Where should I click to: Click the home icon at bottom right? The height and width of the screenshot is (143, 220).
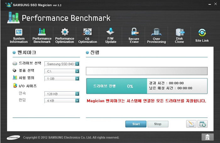pyautogui.click(x=207, y=137)
